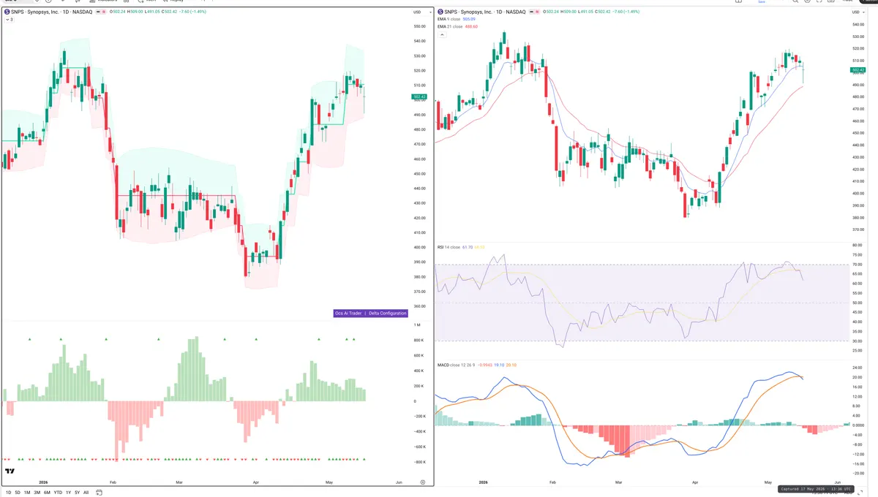
Task: Click the SNPS symbol title in left chart
Action: pos(51,12)
